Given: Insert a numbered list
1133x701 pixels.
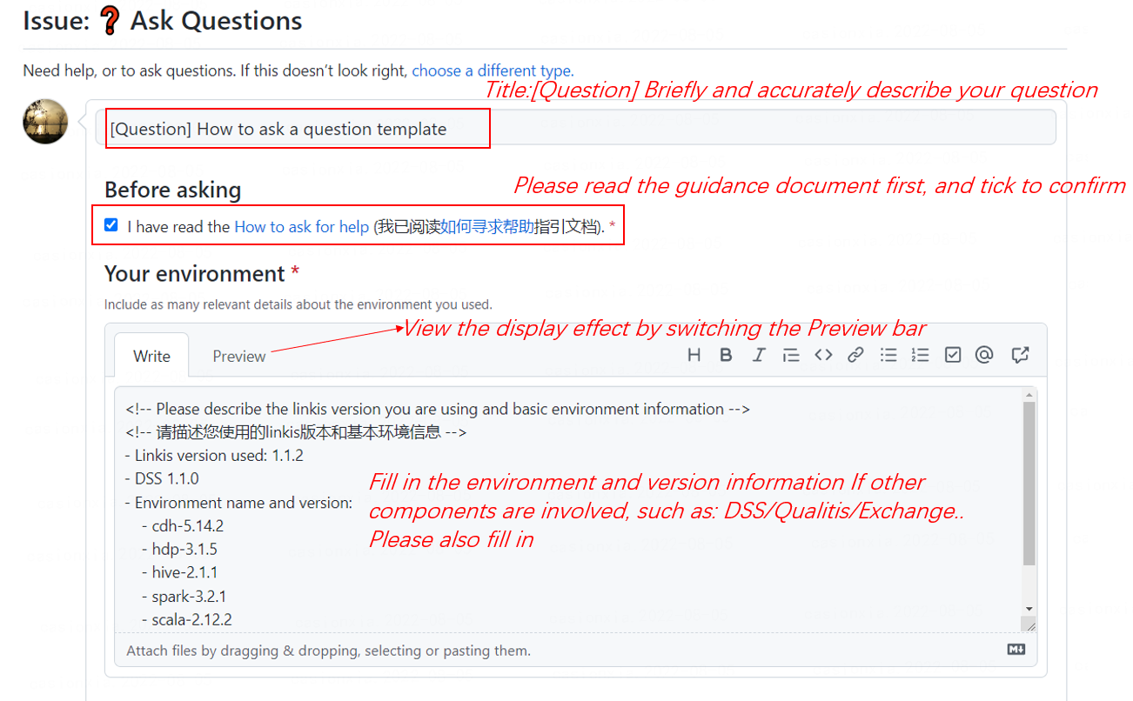Looking at the screenshot, I should pos(920,355).
